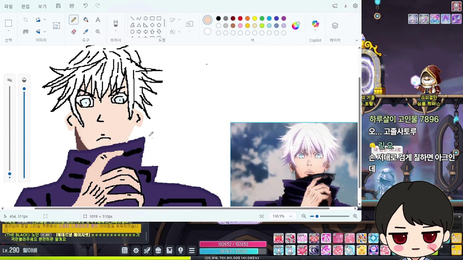The width and height of the screenshot is (463, 260).
Task: Select the oval shape
Action: pyautogui.click(x=145, y=18)
